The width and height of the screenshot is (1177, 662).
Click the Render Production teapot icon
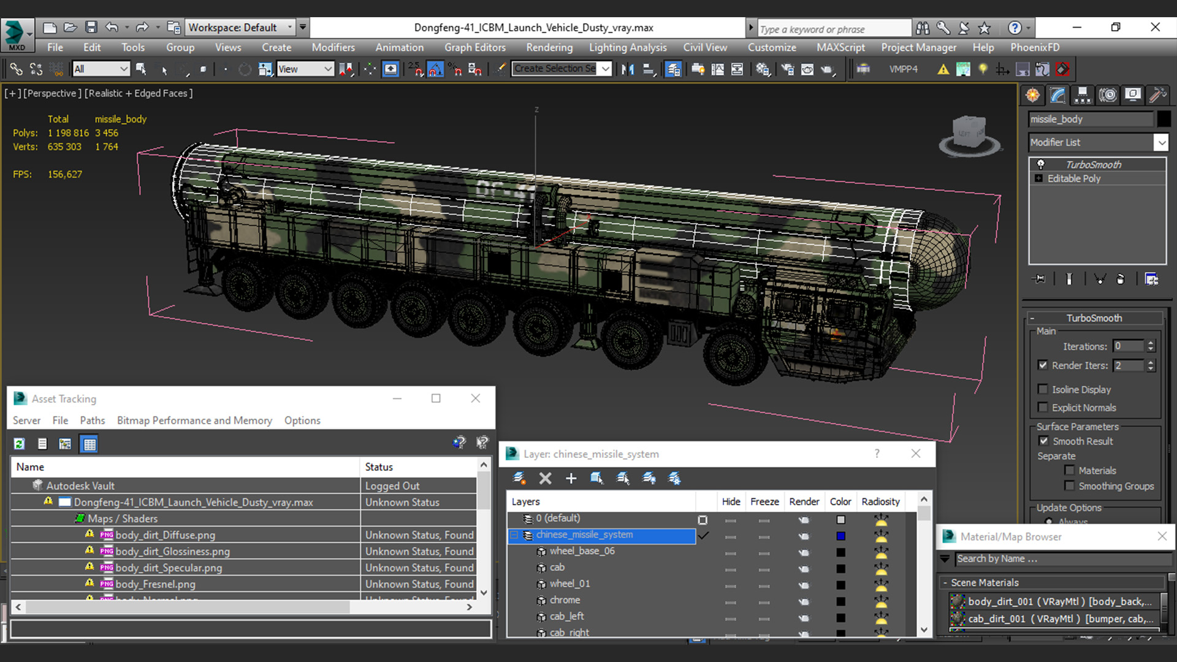[828, 69]
